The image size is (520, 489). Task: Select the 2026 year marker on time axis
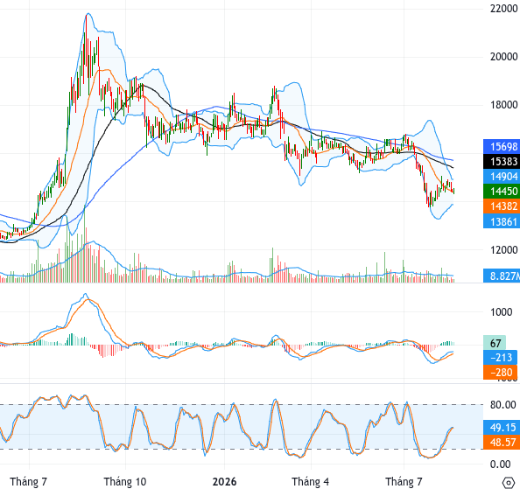224,481
